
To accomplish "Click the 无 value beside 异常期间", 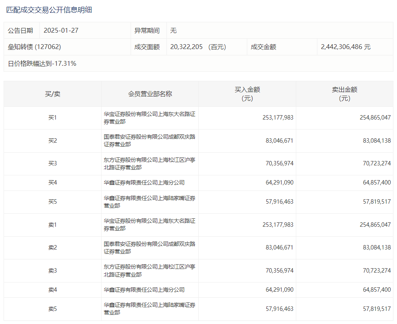I will (x=173, y=31).
